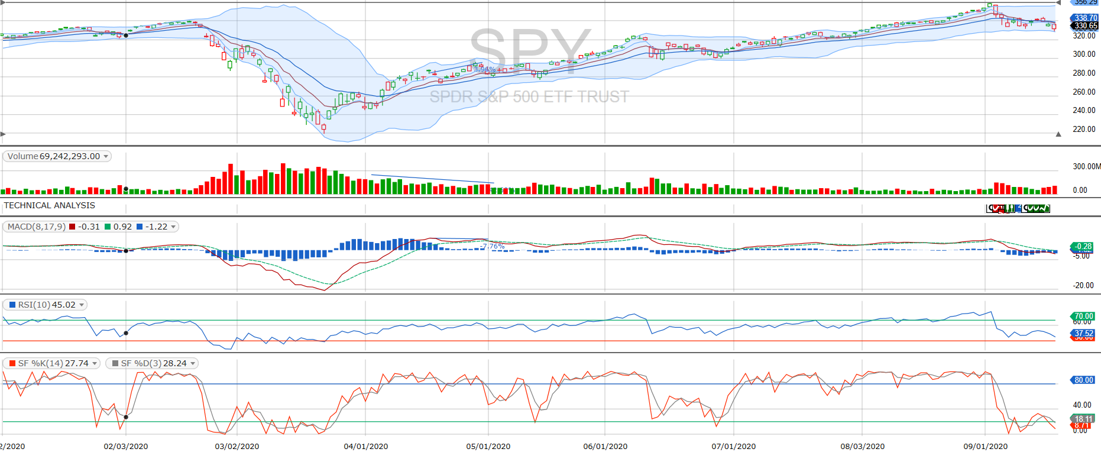Screen dimensions: 1101x452
Task: Click the green -0.28 MACD value tag
Action: (1083, 246)
